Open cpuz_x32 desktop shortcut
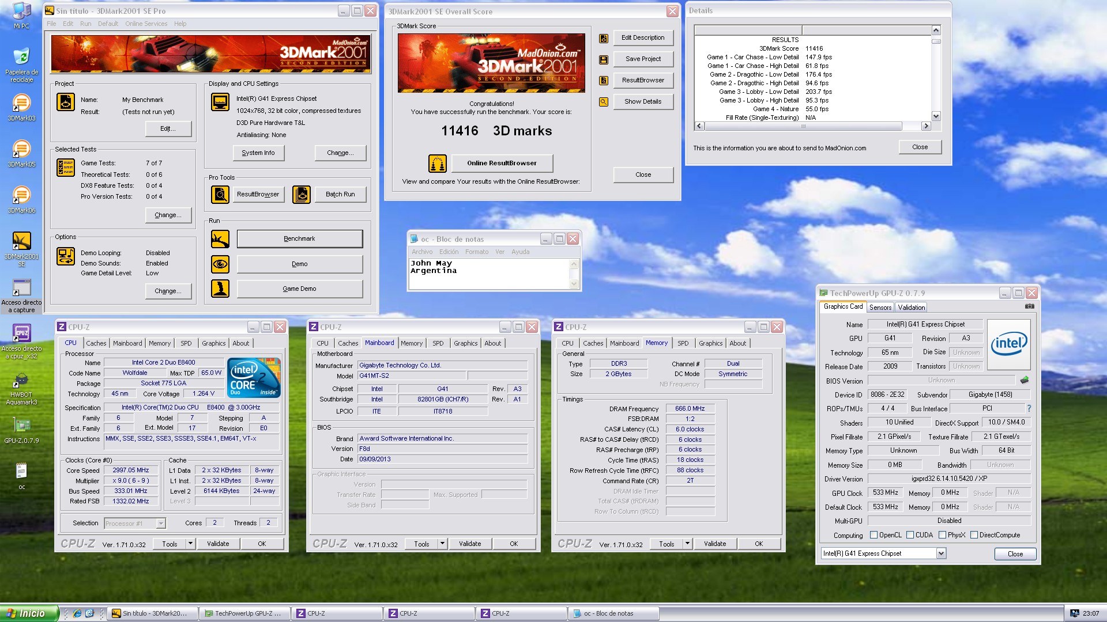Image resolution: width=1107 pixels, height=622 pixels. (21, 342)
